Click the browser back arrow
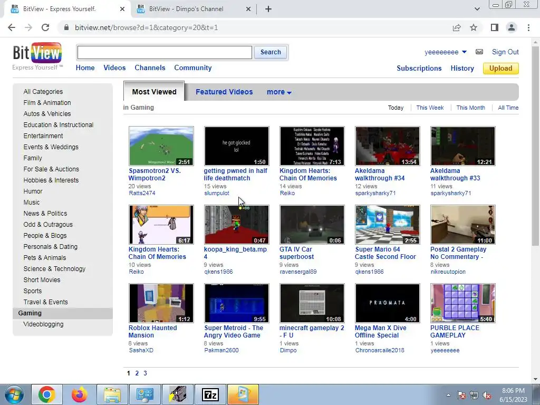This screenshot has width=540, height=405. [12, 27]
